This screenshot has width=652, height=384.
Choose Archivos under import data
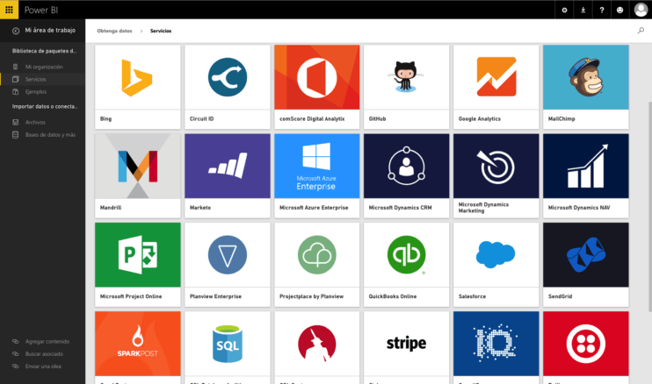(x=35, y=123)
